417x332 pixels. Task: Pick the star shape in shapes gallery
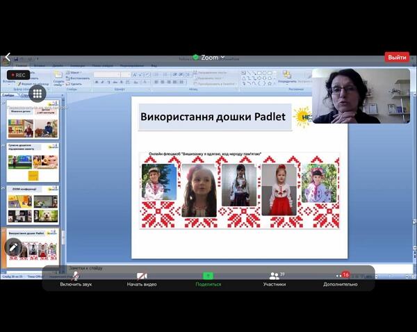(270, 83)
